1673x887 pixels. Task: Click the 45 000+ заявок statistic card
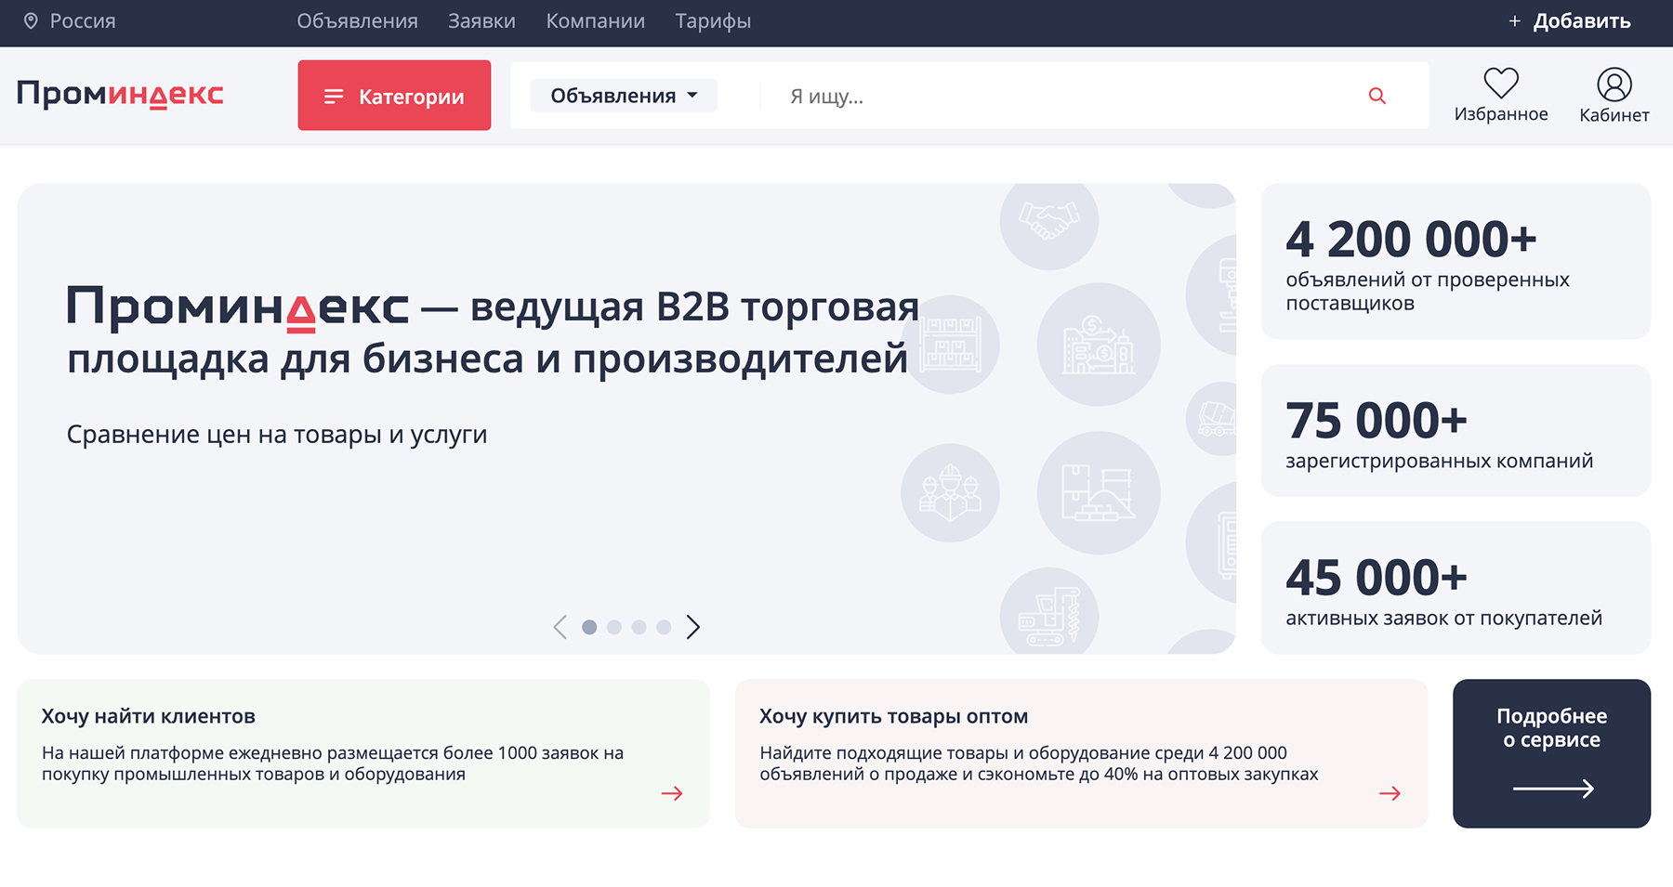click(x=1456, y=587)
